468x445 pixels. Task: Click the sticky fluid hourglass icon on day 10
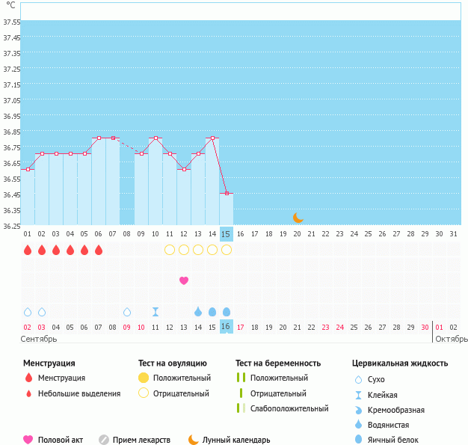[156, 312]
